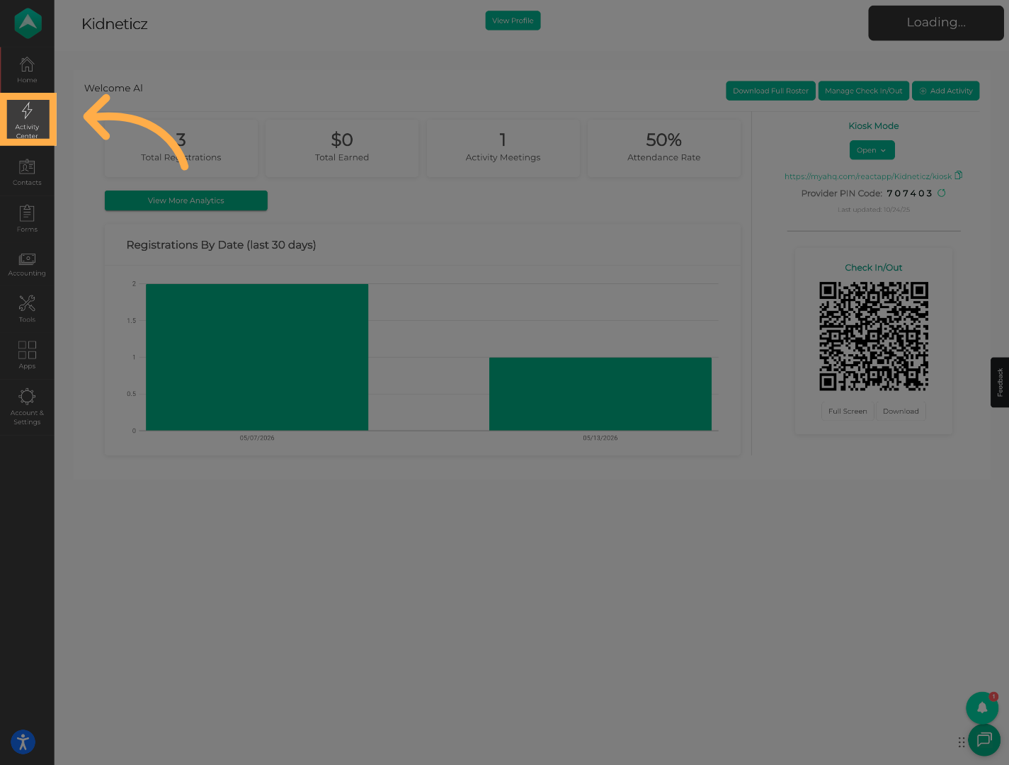
Task: Click the Kiosk Mode heading
Action: (874, 126)
